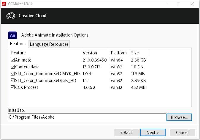Click the 11.3 MB size cell

pyautogui.click(x=138, y=74)
